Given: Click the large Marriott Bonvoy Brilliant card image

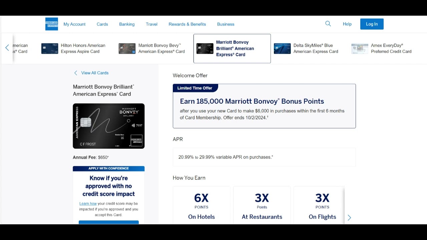Looking at the screenshot, I should tap(109, 126).
